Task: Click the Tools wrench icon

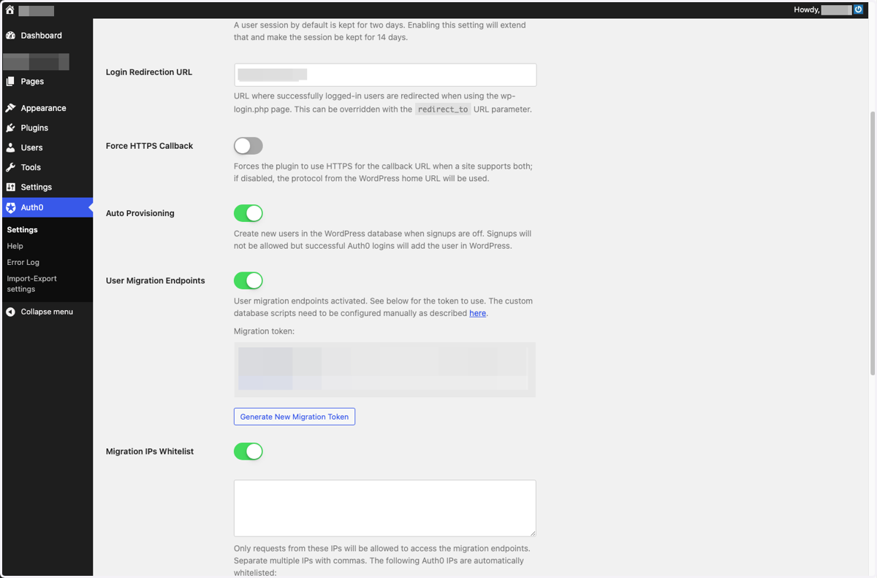Action: [10, 167]
